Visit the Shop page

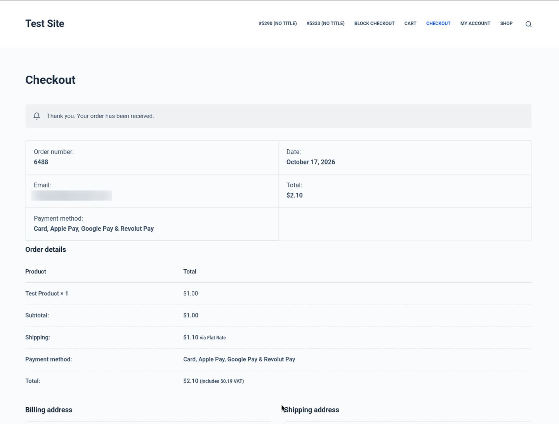pyautogui.click(x=506, y=24)
